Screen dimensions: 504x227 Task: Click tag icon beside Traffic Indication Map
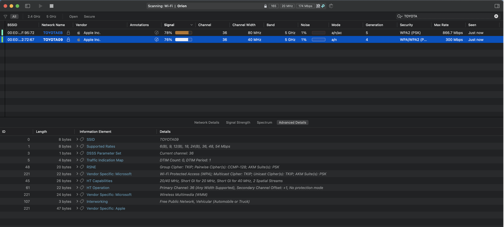click(x=82, y=160)
